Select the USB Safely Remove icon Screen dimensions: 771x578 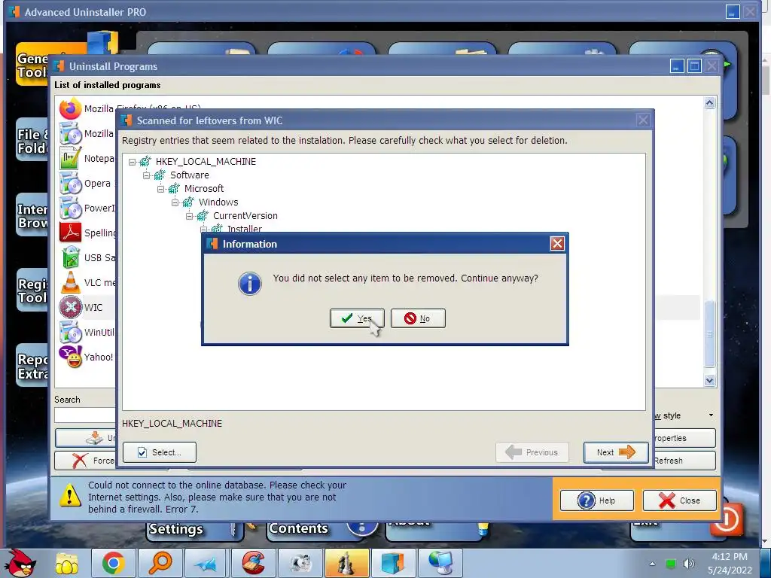(70, 257)
